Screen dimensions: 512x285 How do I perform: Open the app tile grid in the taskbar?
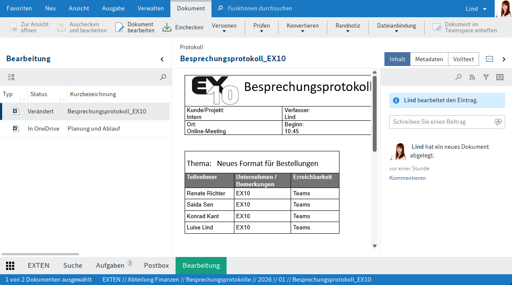point(10,266)
